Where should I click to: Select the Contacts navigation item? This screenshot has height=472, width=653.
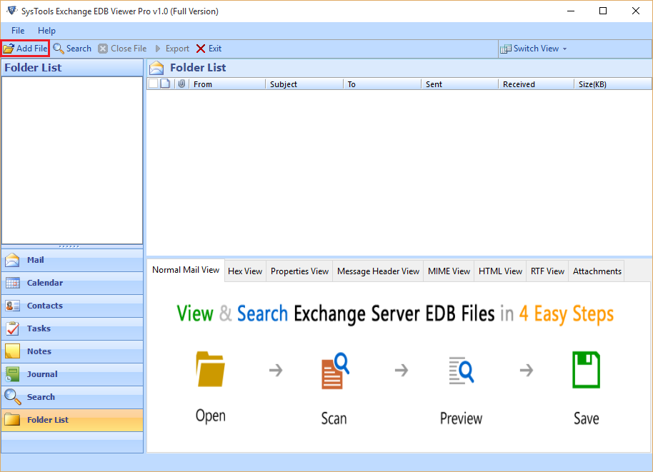click(72, 306)
